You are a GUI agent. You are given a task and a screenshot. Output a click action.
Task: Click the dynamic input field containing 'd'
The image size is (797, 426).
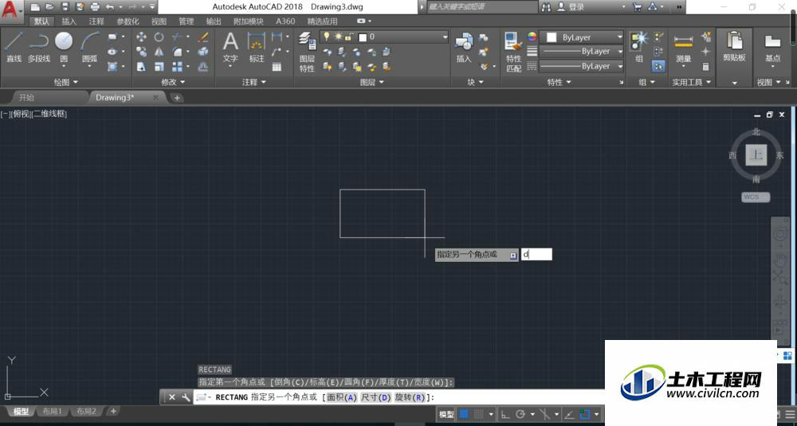[x=536, y=254]
